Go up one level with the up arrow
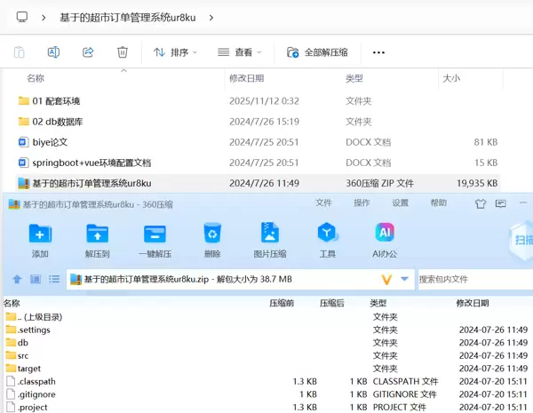Image resolution: width=533 pixels, height=413 pixels. [x=17, y=279]
